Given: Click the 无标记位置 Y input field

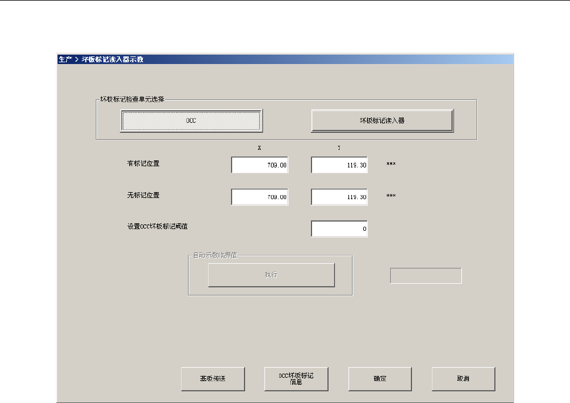Looking at the screenshot, I should [x=339, y=197].
